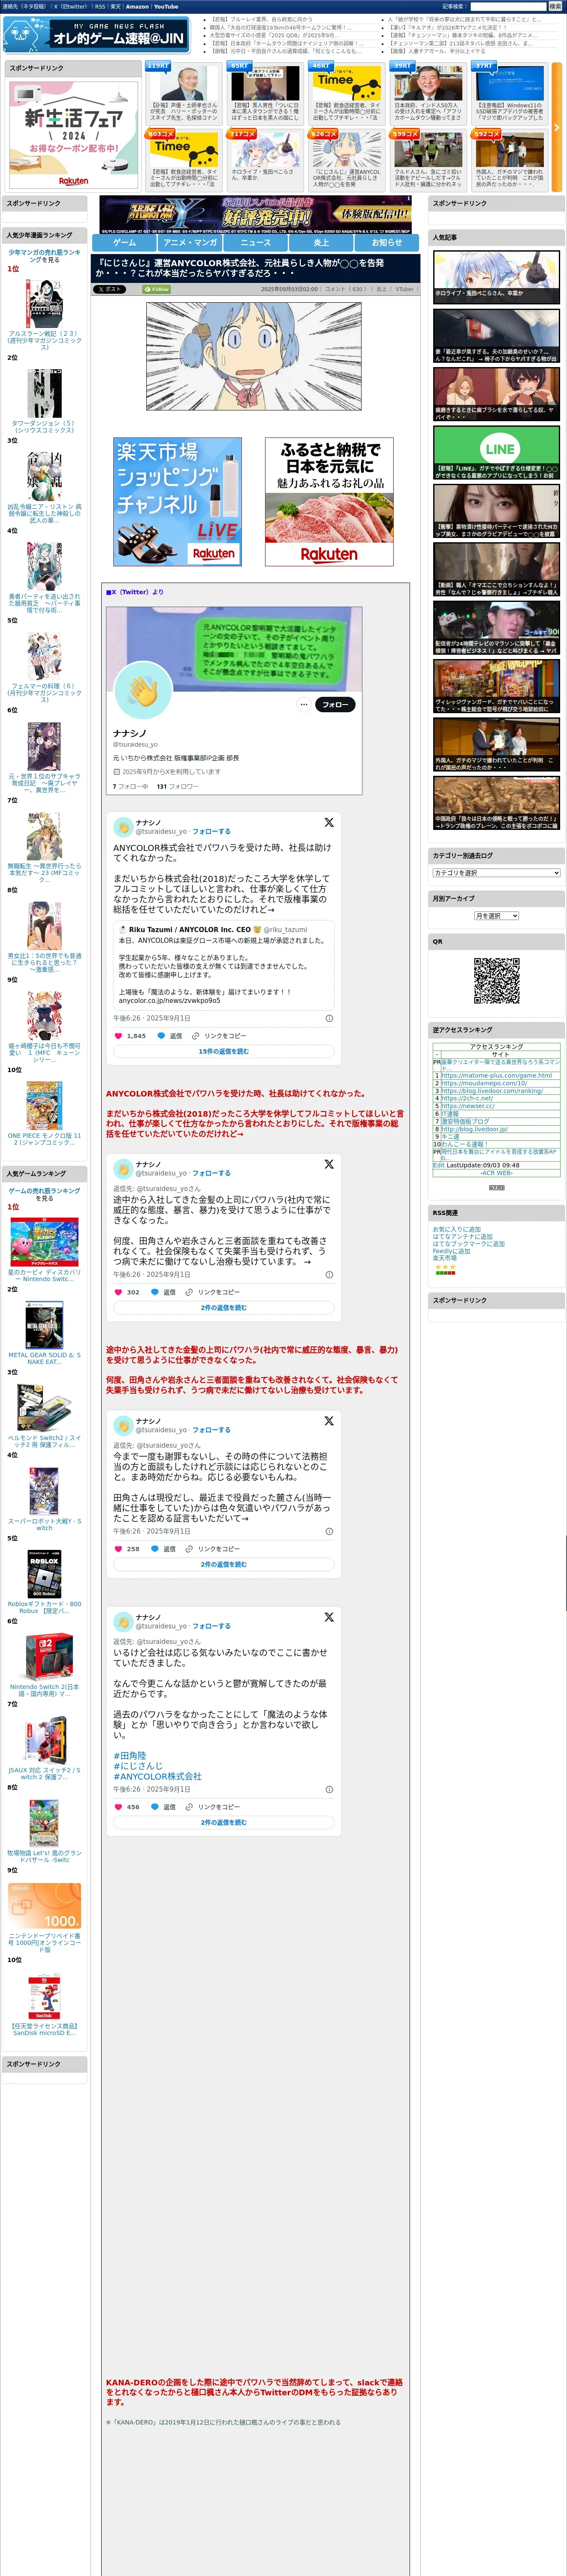Open the 炎上 navigation tab

pos(321,242)
